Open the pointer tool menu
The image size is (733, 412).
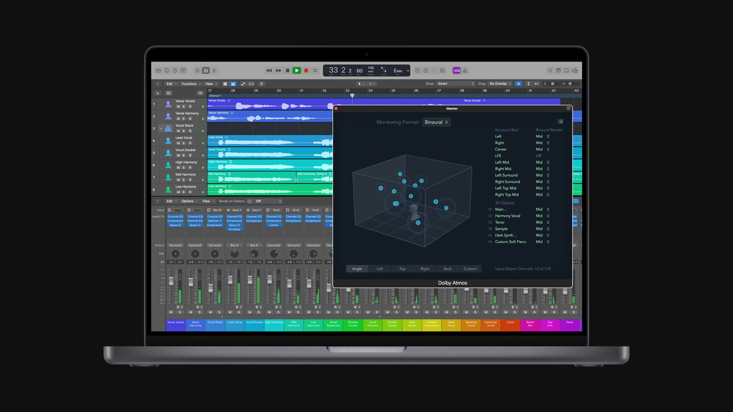(362, 84)
